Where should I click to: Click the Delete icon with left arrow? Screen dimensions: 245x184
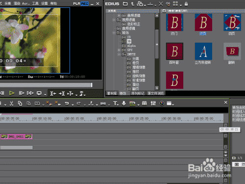click(58, 104)
